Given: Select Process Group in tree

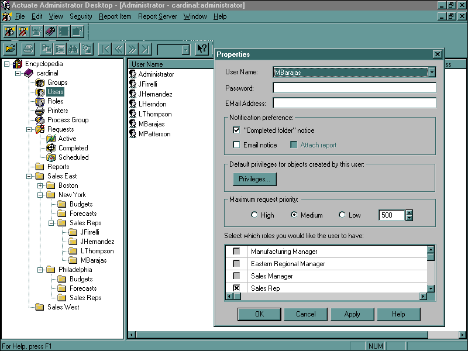Looking at the screenshot, I should pos(68,120).
